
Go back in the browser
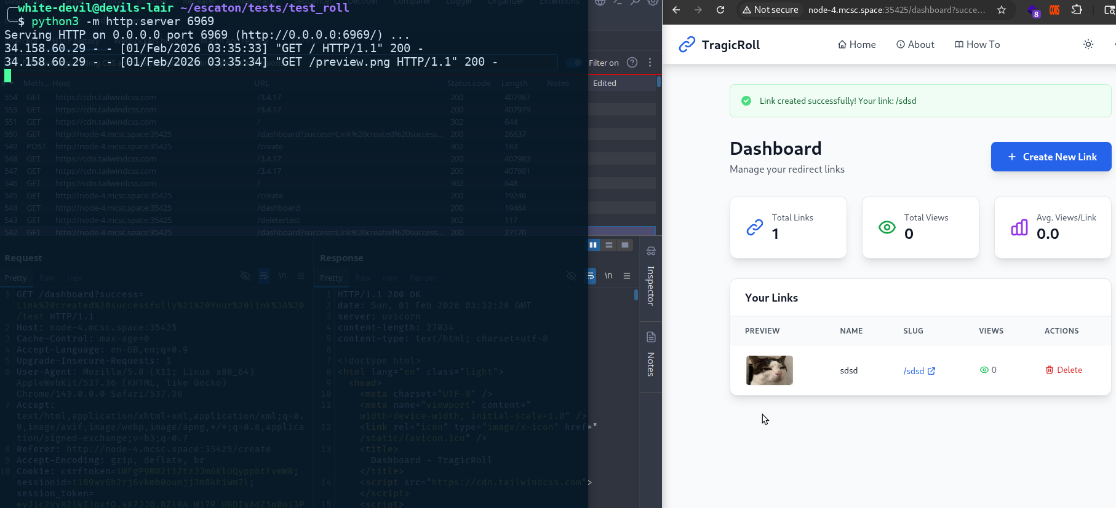tap(676, 10)
